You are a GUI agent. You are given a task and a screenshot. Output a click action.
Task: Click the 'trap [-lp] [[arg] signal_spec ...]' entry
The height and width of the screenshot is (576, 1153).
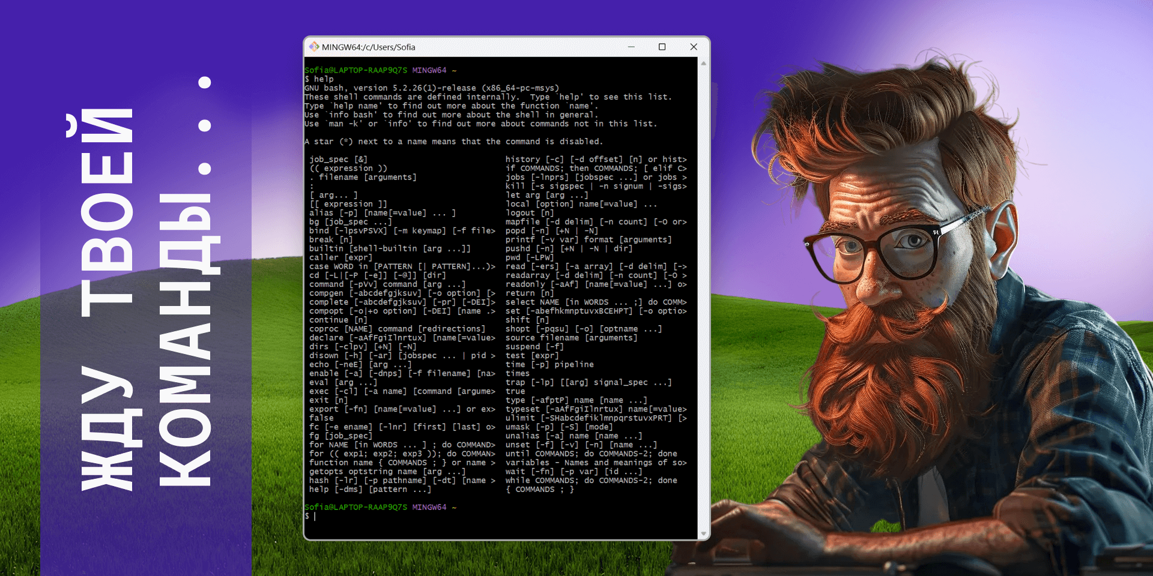589,382
